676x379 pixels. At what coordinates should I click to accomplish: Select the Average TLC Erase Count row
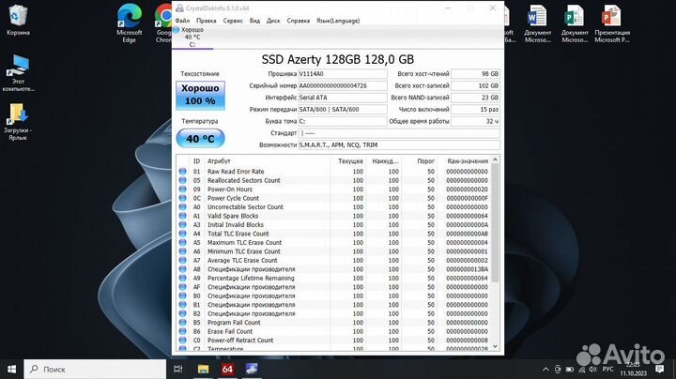[333, 260]
